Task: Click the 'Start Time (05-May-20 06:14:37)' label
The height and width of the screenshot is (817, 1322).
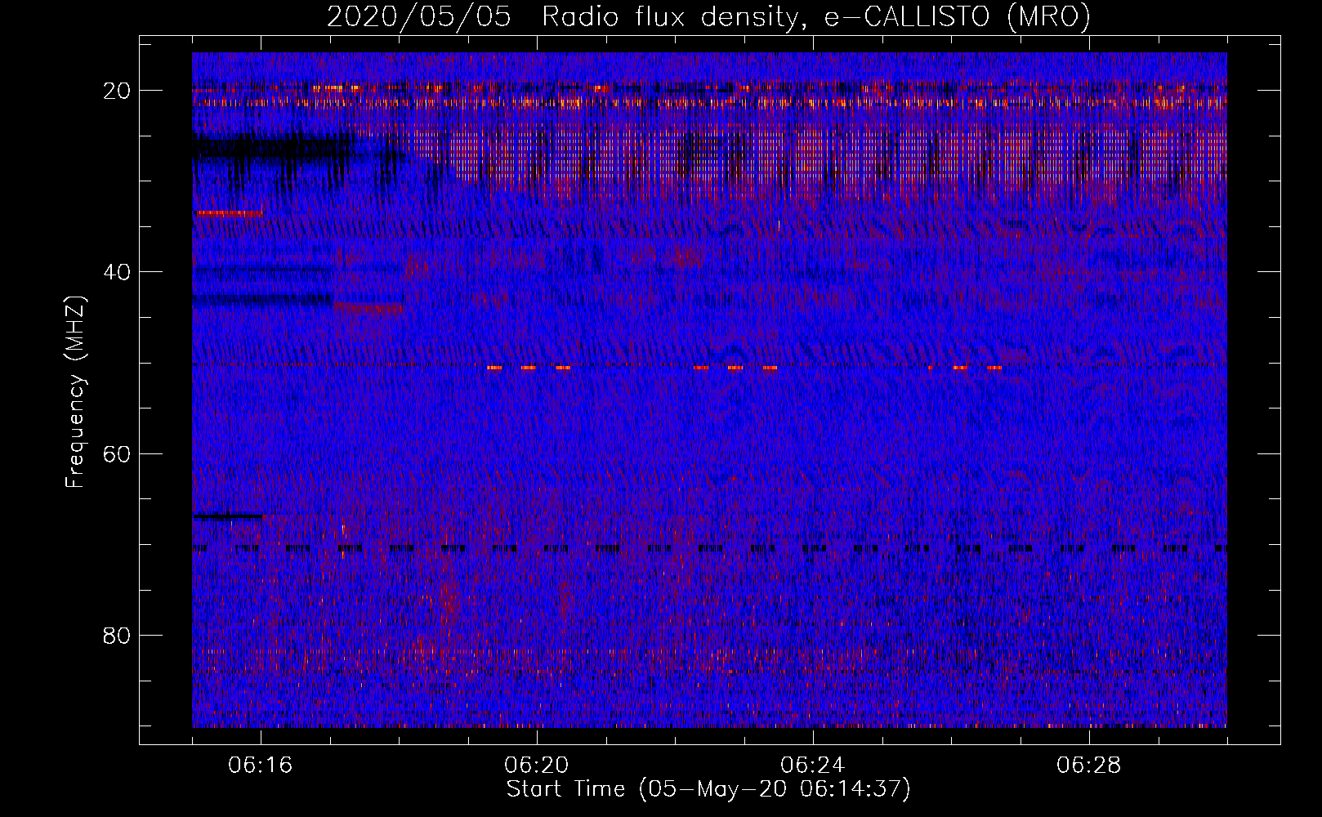Action: click(x=708, y=789)
